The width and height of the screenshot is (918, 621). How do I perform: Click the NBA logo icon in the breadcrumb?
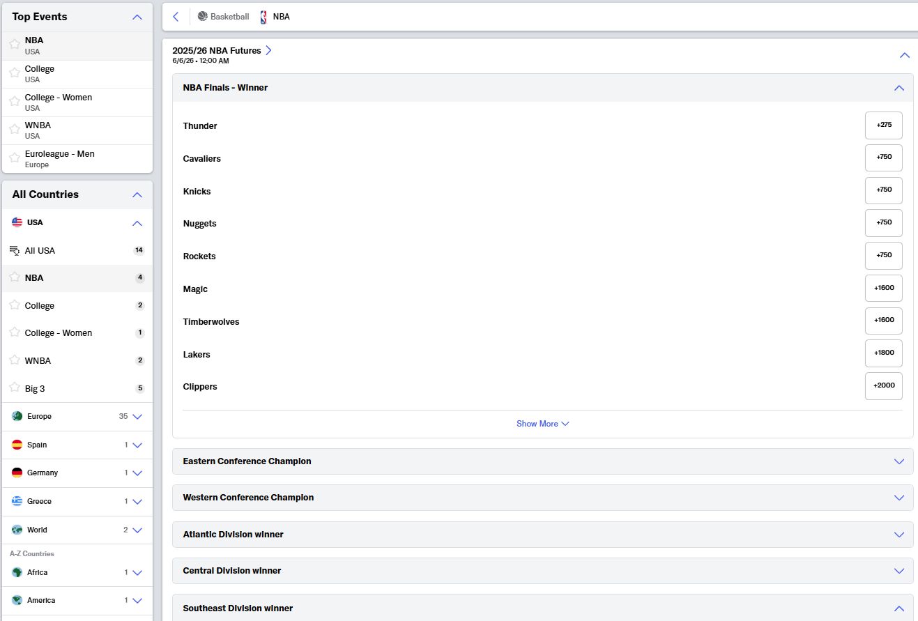[x=263, y=17]
